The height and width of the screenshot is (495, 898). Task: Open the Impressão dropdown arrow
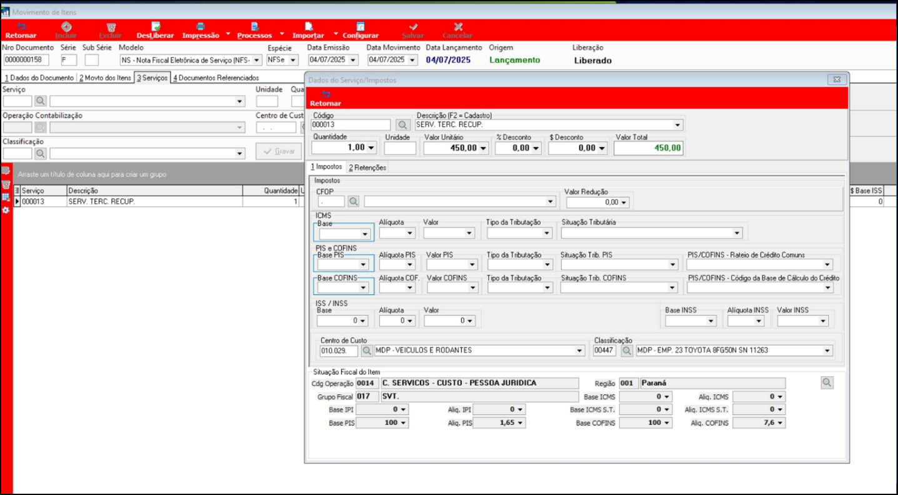tap(227, 34)
